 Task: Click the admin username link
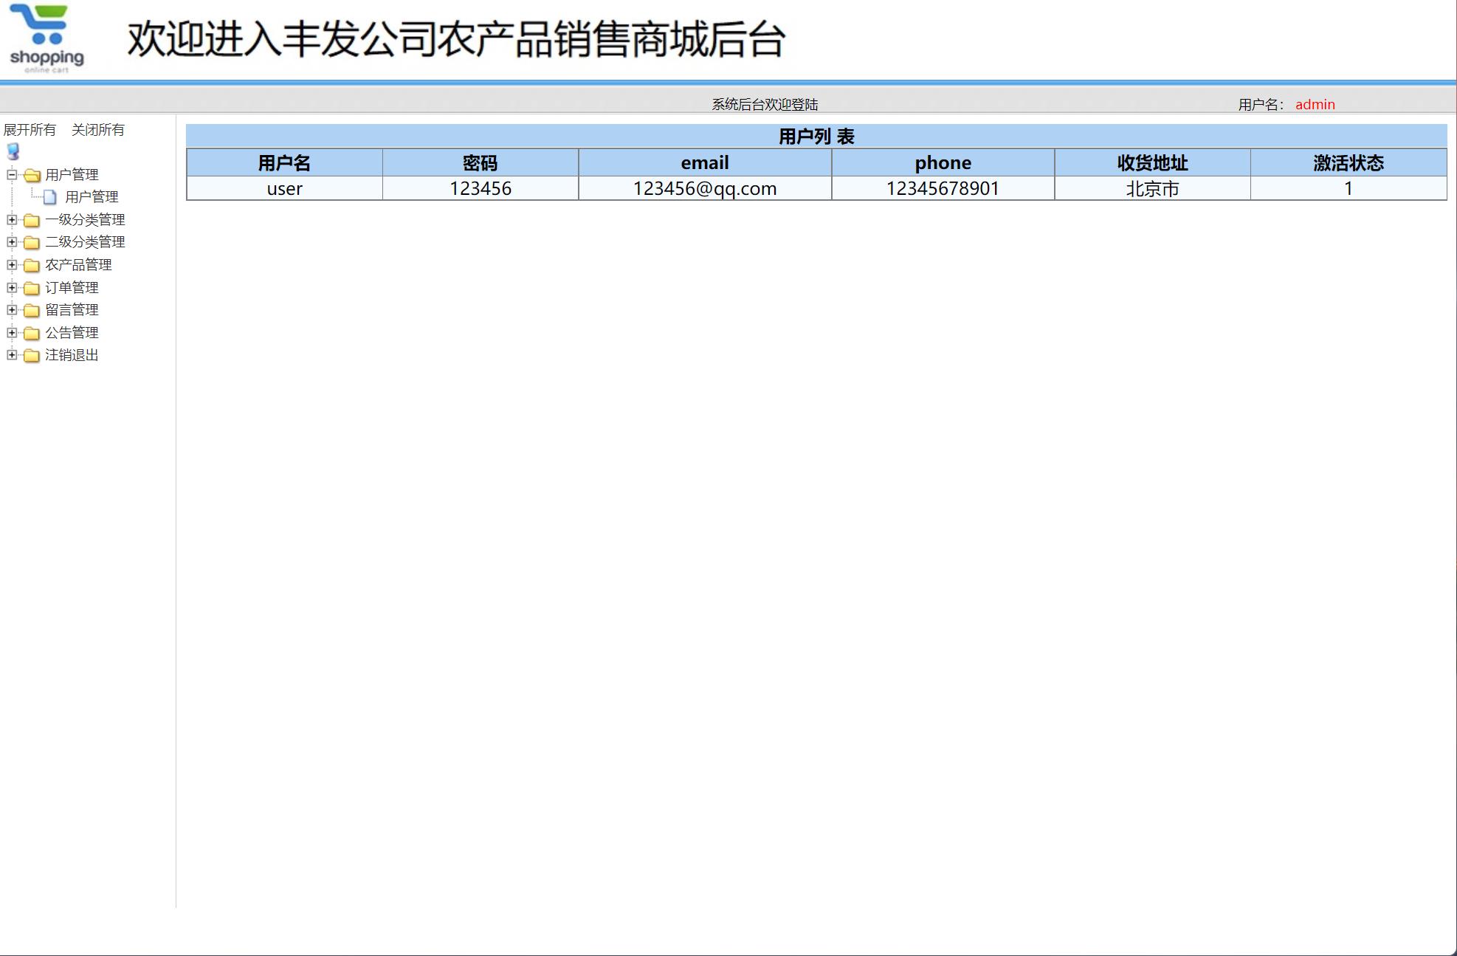pos(1315,104)
